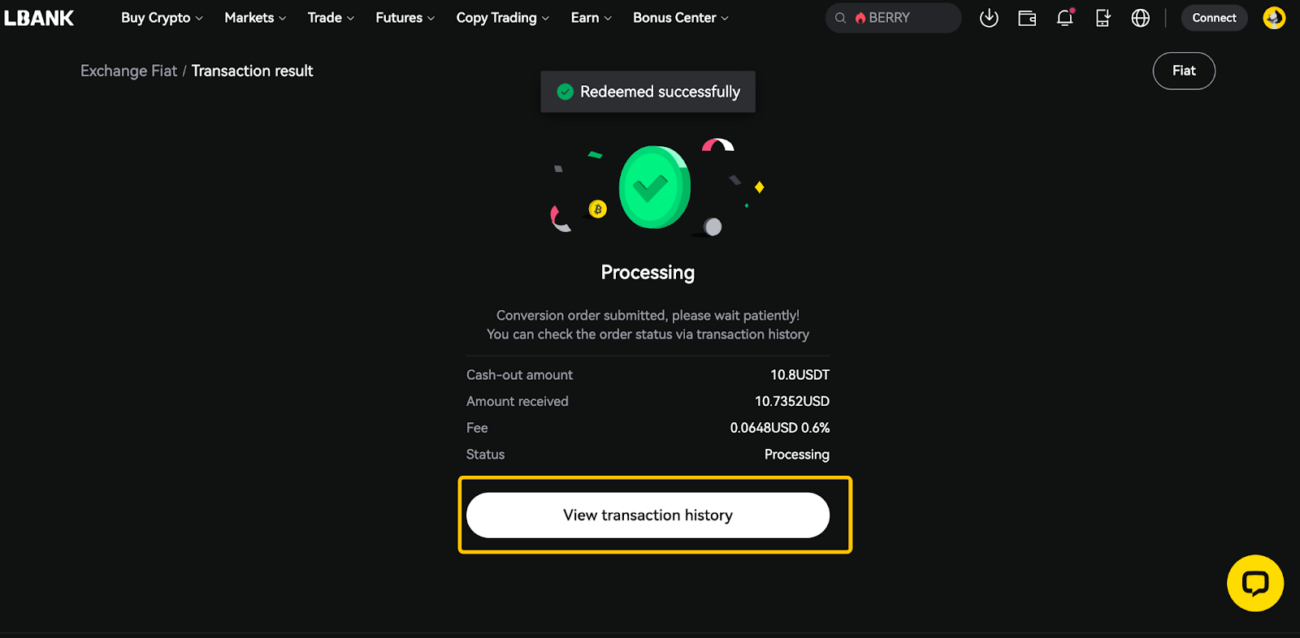This screenshot has height=638, width=1300.
Task: Click the Fiat button
Action: pyautogui.click(x=1184, y=71)
